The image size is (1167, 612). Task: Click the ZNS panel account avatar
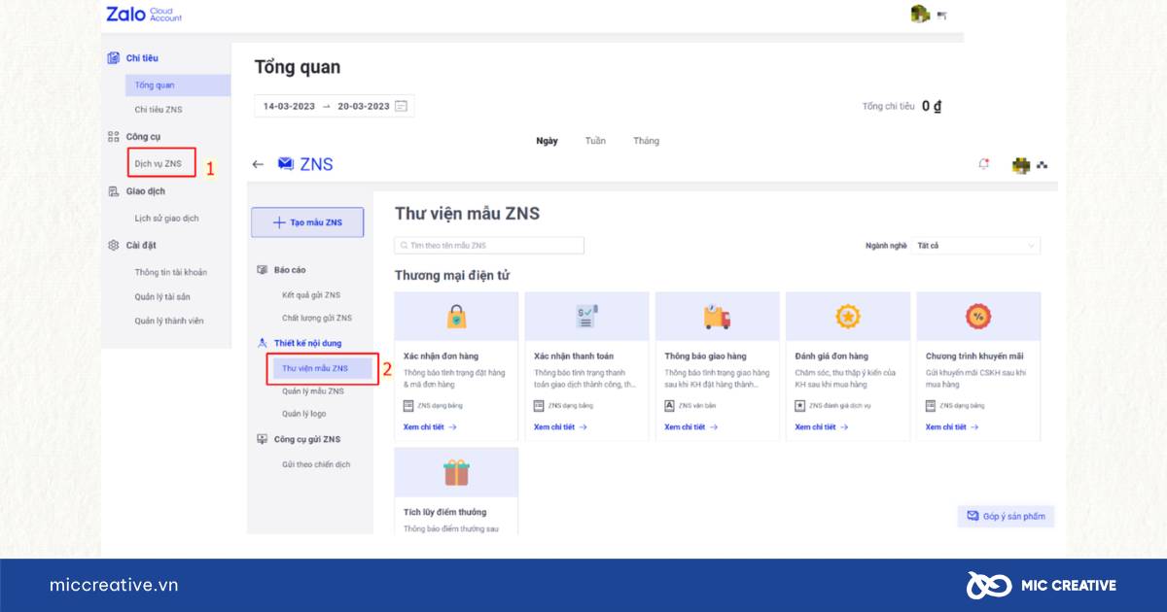coord(1021,165)
